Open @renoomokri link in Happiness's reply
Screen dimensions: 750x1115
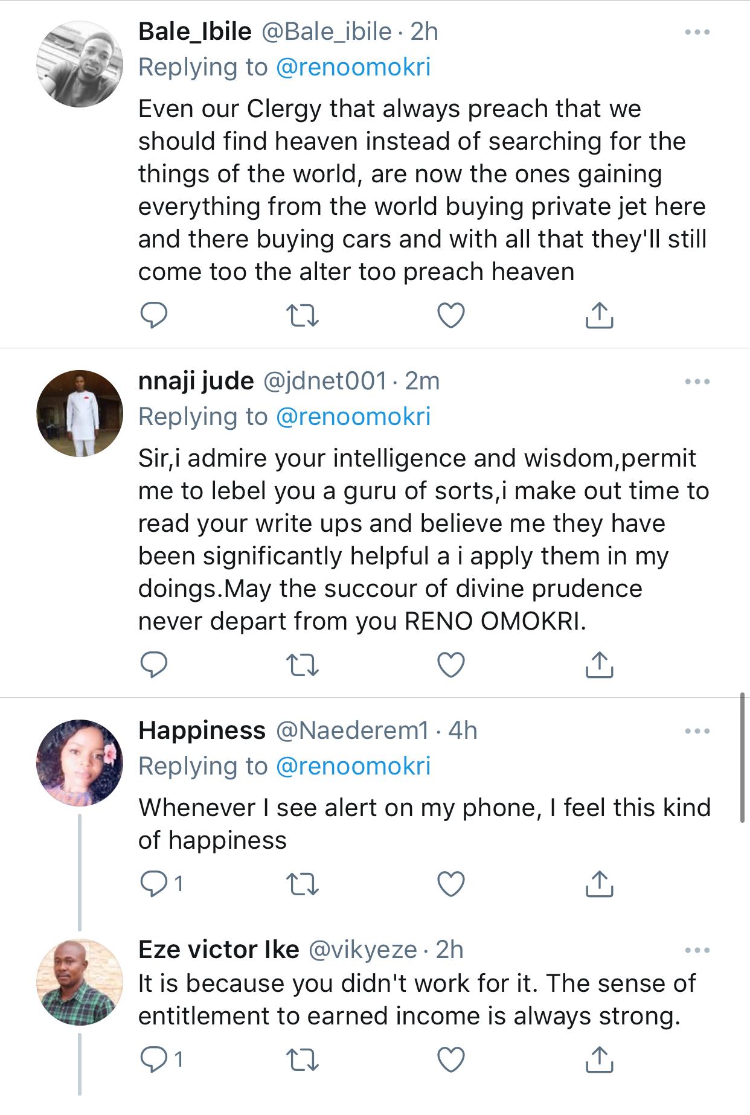point(353,766)
